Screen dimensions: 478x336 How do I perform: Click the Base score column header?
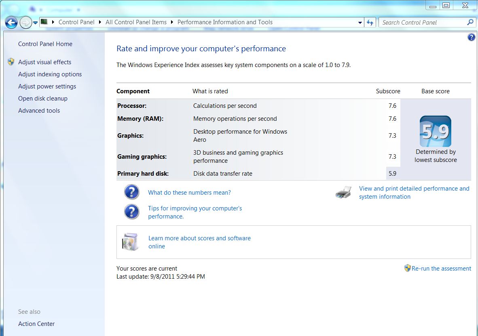[435, 91]
